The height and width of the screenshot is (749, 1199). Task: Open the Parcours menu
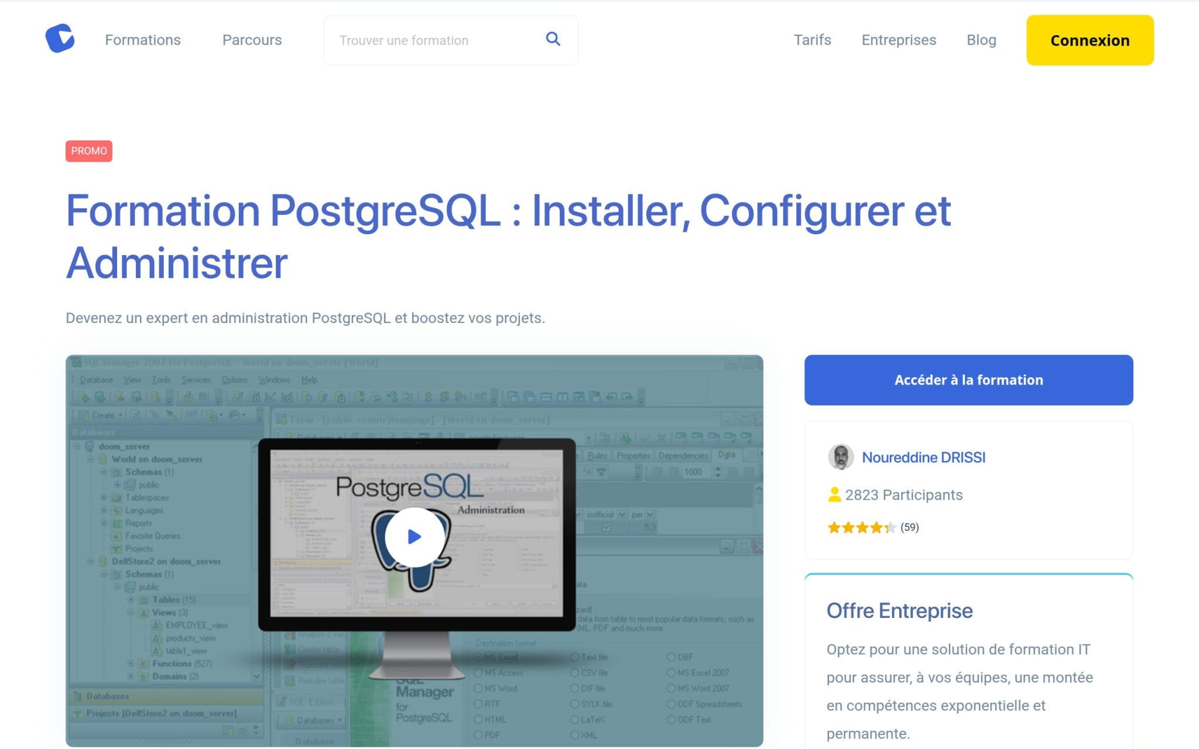pos(252,40)
